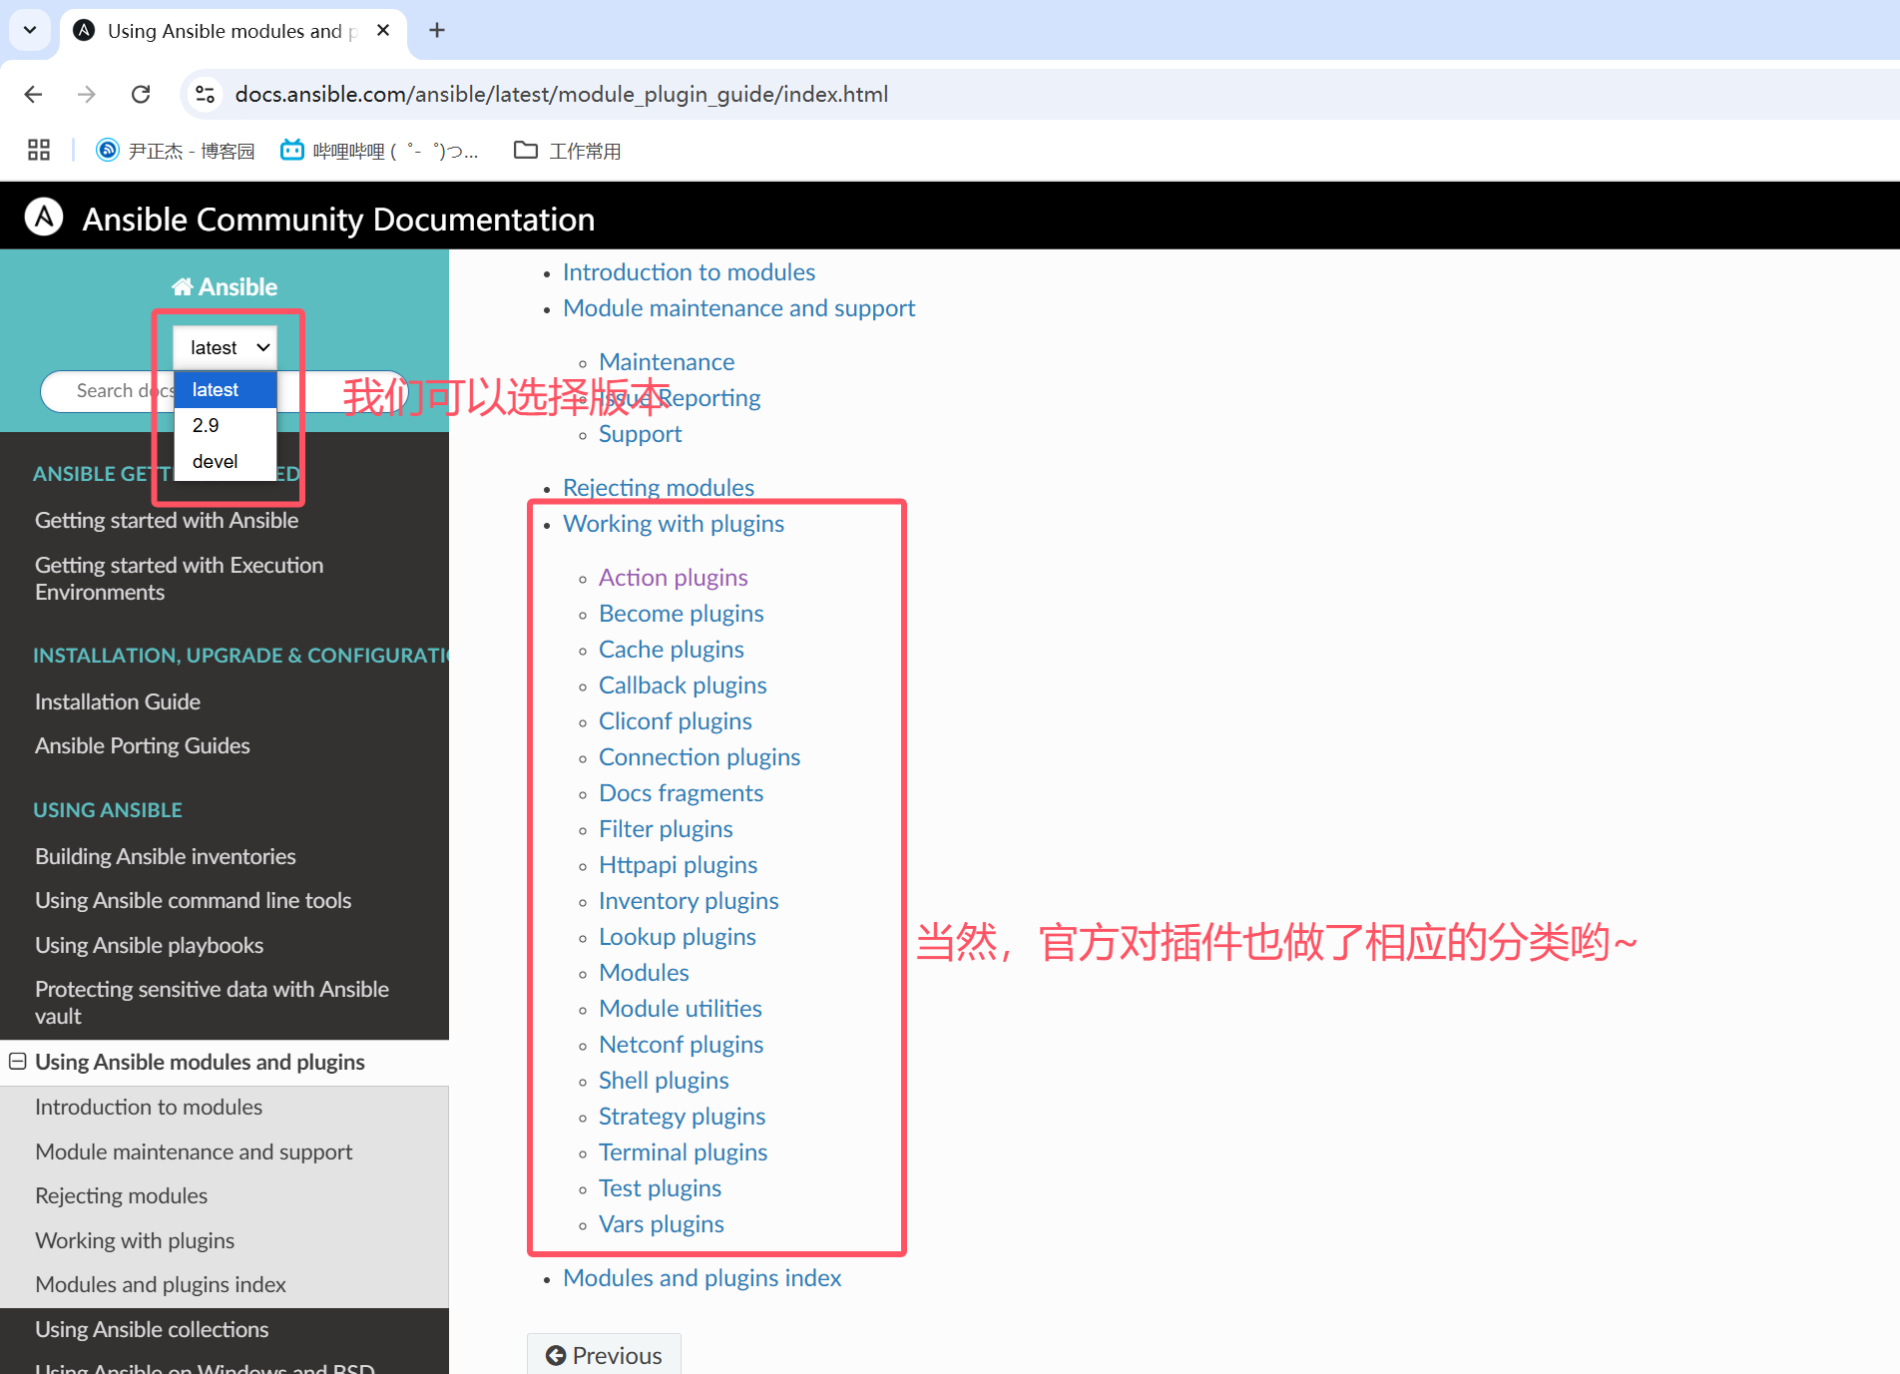
Task: Open the Shell plugins link
Action: point(664,1081)
